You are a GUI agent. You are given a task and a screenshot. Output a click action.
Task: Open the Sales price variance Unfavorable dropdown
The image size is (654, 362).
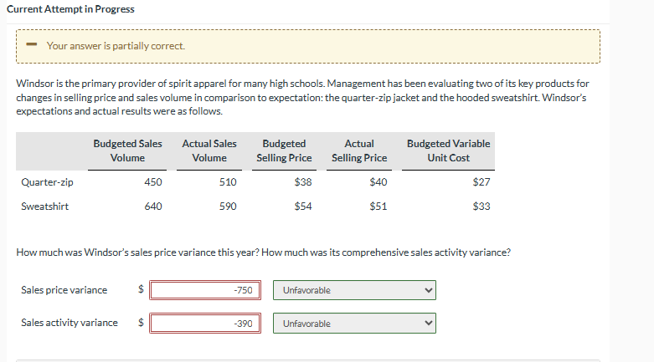[354, 290]
